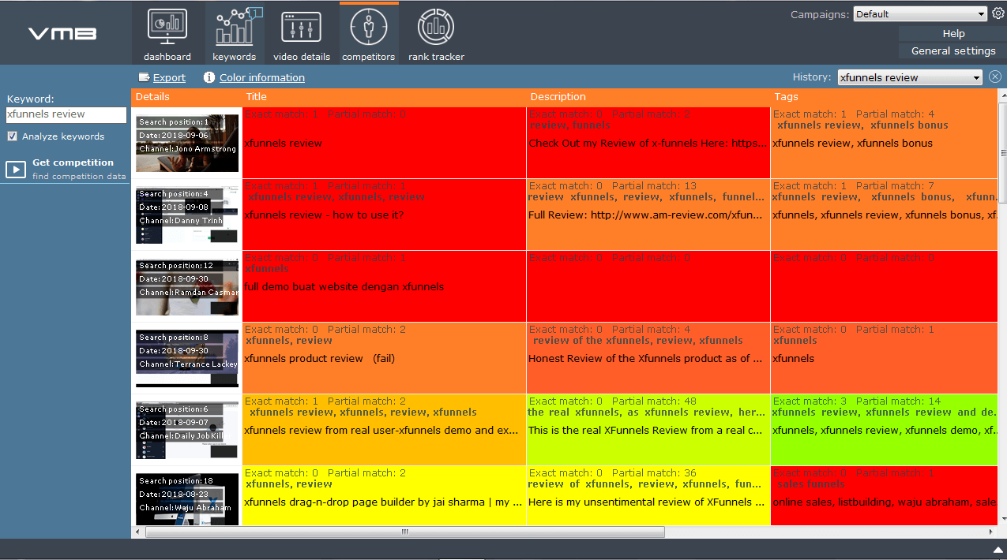Open the dashboard section icon

tap(167, 28)
